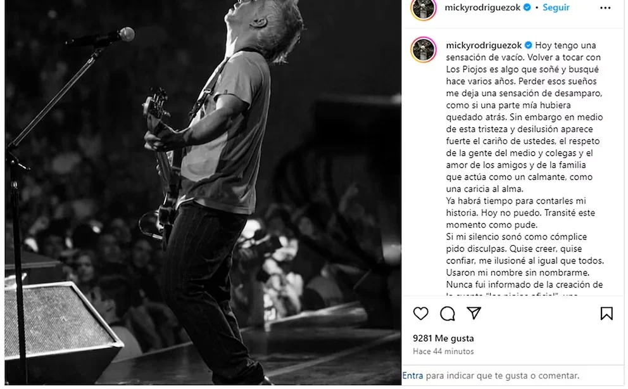Save the post with the bookmark icon
Screen dimensions: 628x389
tap(606, 313)
